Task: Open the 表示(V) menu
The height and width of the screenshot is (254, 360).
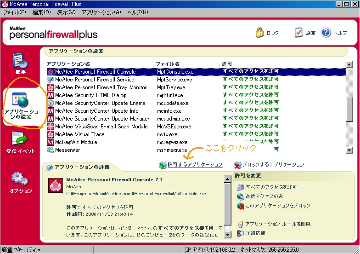Action: click(x=66, y=12)
